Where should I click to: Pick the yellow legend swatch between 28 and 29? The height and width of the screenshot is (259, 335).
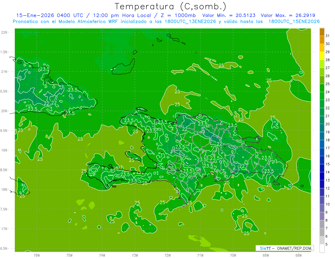tap(322, 56)
